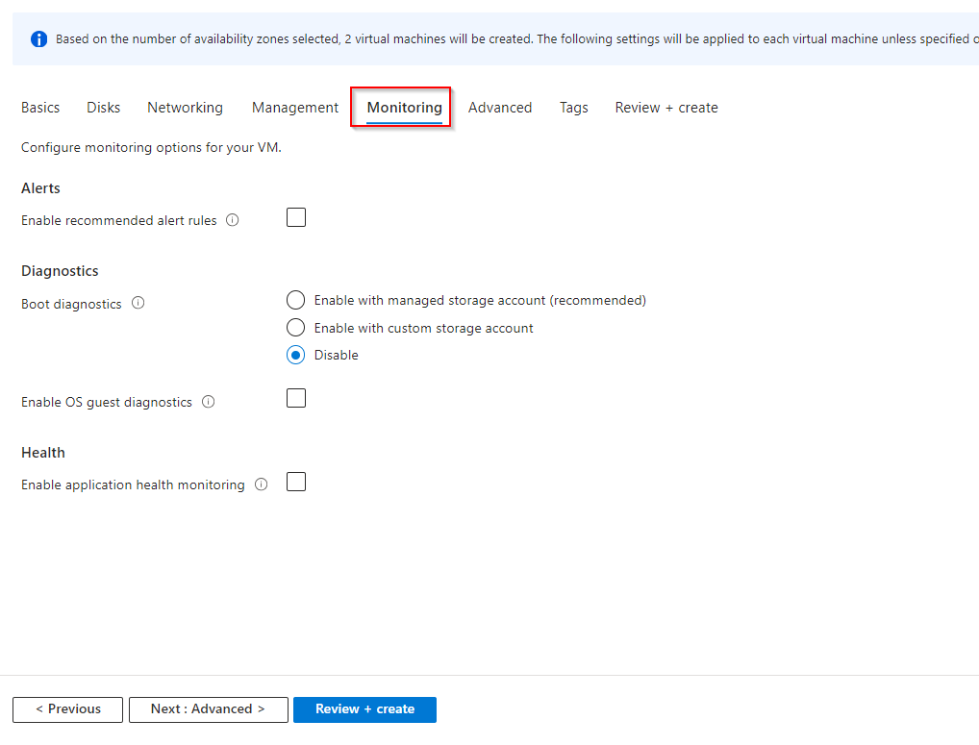The width and height of the screenshot is (979, 745).
Task: Click the blue Review + create button
Action: pos(364,709)
